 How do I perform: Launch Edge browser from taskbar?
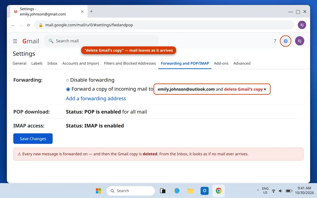(177, 191)
